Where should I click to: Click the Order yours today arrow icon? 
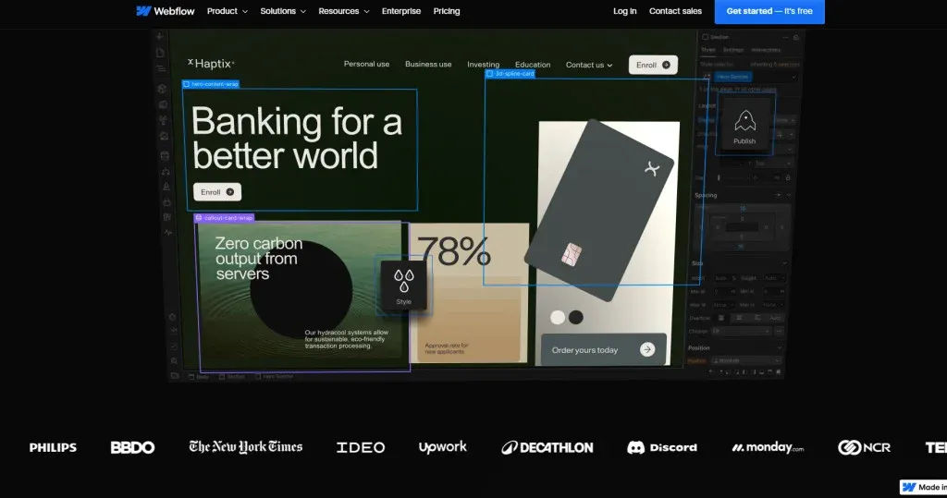(646, 349)
